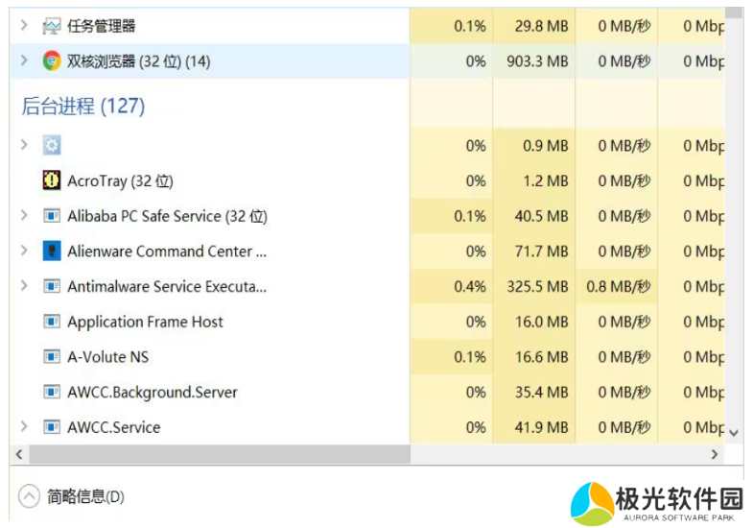Select the 后台进程 (127) group header
Viewport: 753px width, 528px height.
coord(83,106)
